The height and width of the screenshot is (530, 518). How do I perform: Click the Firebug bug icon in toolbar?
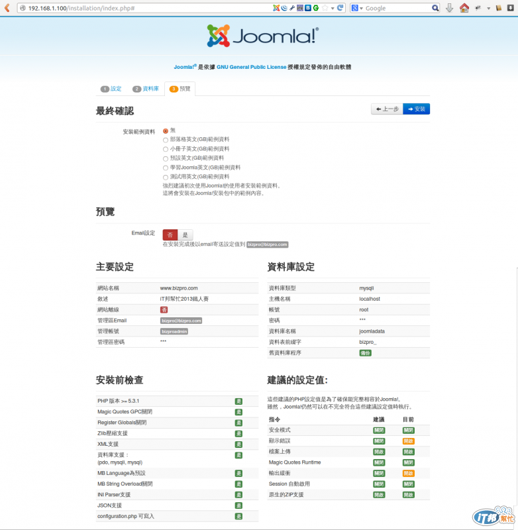point(478,8)
